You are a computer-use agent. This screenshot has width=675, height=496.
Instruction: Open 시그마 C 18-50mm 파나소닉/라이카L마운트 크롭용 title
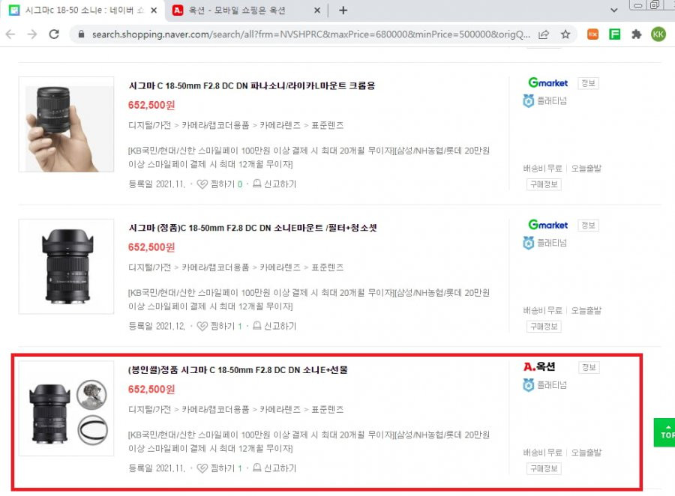[252, 85]
